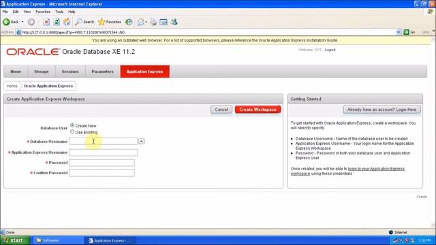Focus the Application Express Username field
The width and height of the screenshot is (436, 245).
103,152
